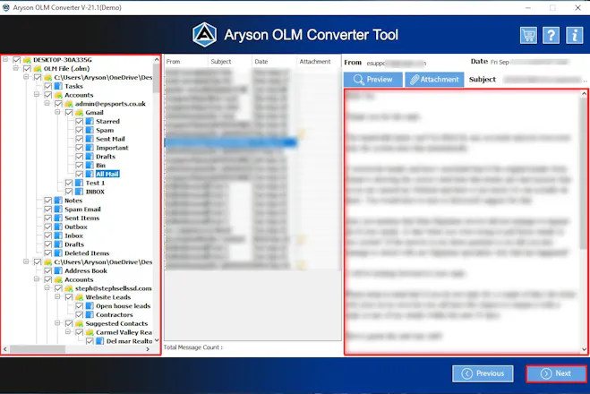Screen dimensions: 590x394
Task: Click the Contractors folder icon
Action: coord(90,314)
